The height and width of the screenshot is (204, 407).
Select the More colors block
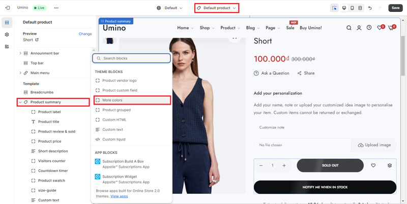coord(112,100)
